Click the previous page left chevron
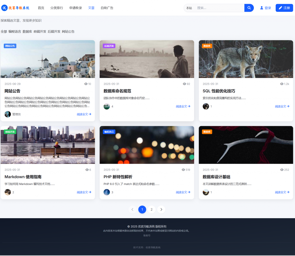The width and height of the screenshot is (295, 256). 133,210
